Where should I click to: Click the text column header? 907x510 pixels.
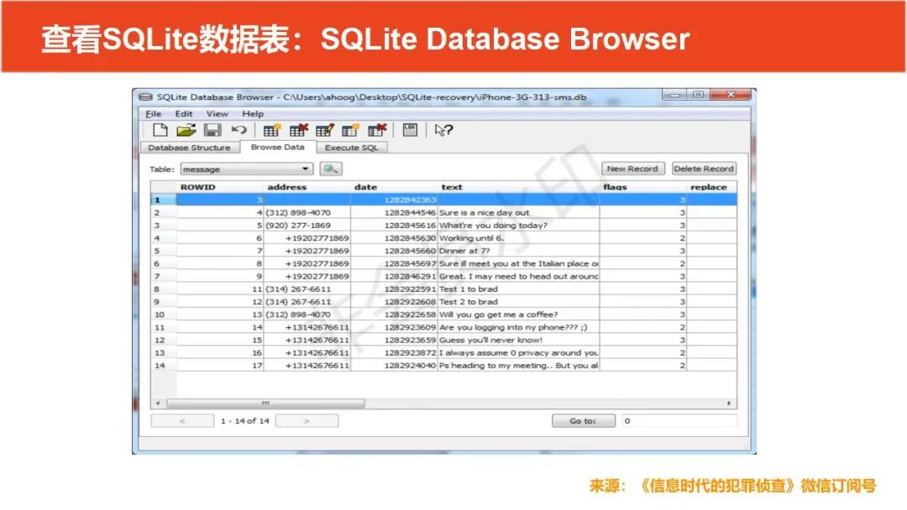(x=519, y=187)
